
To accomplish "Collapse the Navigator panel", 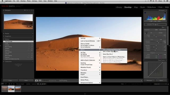I will click(4, 10).
